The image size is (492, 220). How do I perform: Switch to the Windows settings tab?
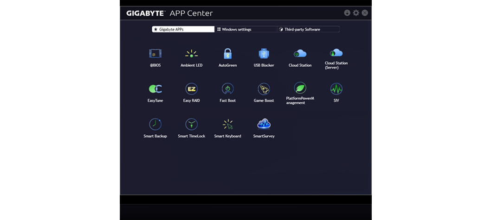(246, 29)
